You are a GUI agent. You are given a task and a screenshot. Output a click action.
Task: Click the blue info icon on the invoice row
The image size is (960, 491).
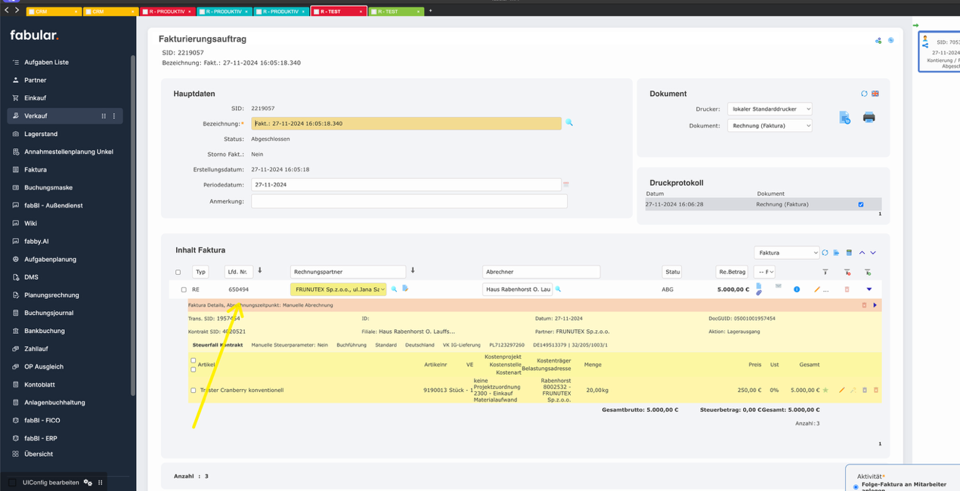(797, 289)
